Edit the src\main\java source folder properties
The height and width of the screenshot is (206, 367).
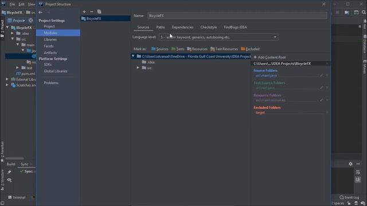[x=321, y=76]
